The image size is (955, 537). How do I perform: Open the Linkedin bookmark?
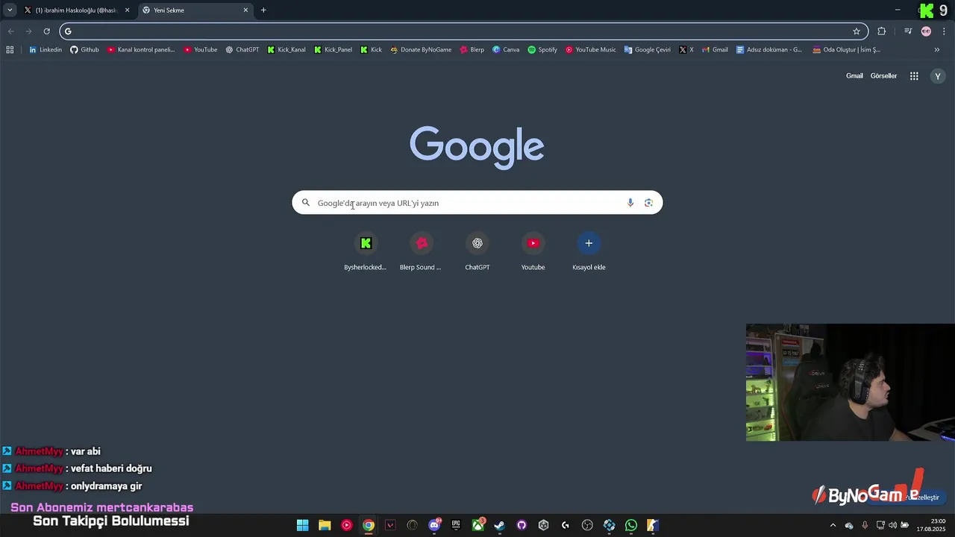click(46, 50)
